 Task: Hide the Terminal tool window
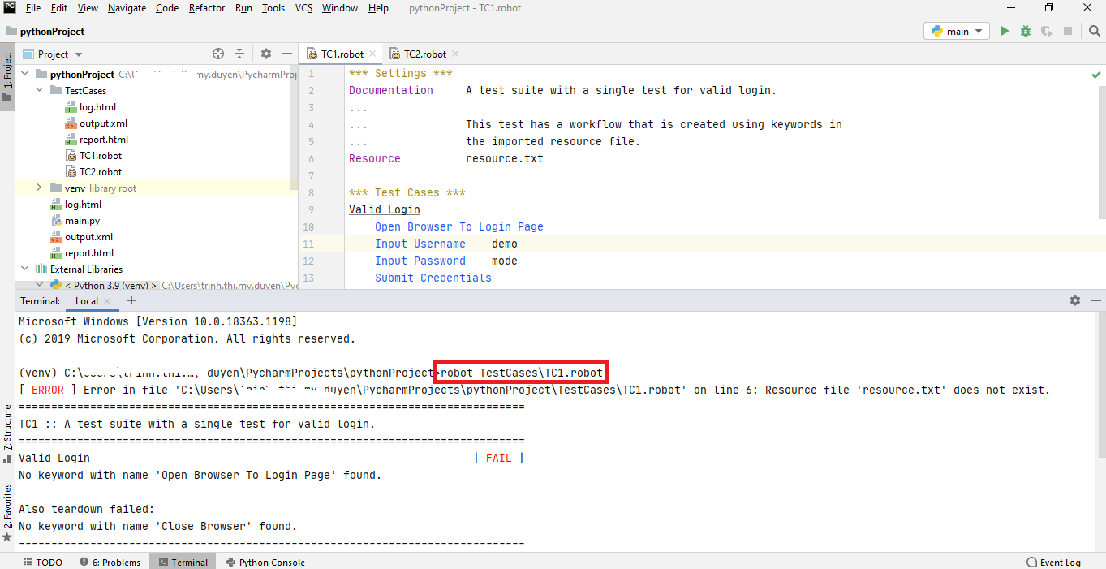1095,300
